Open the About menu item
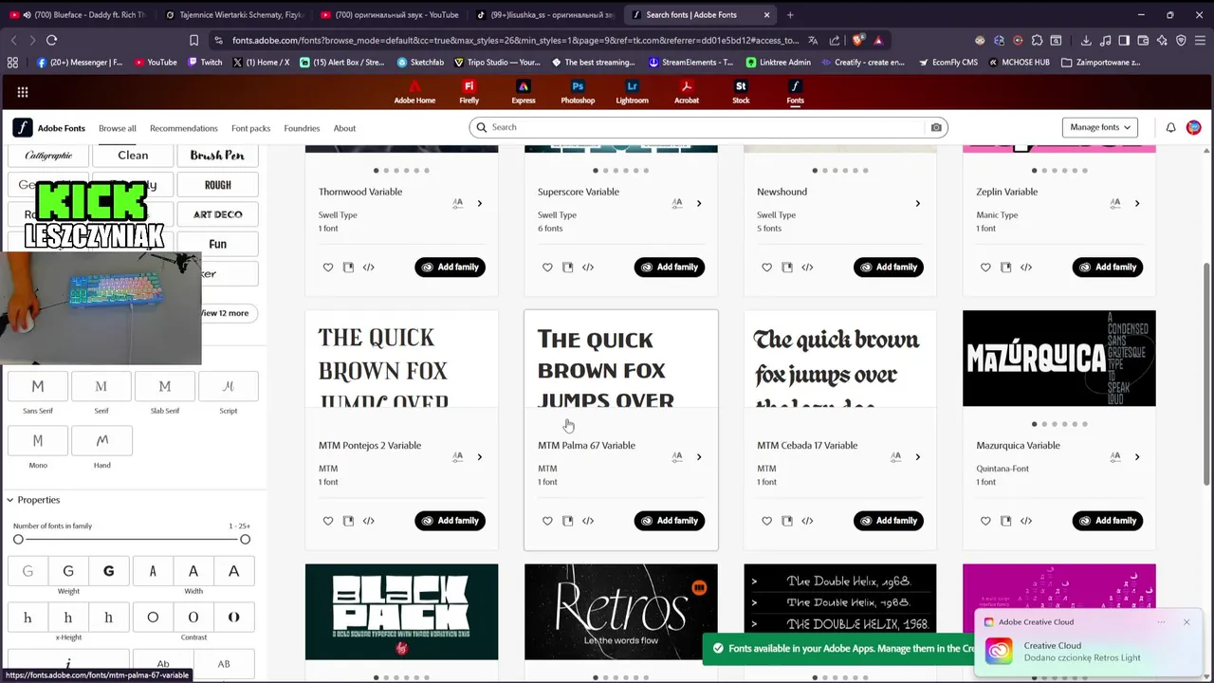1214x683 pixels. 344,128
